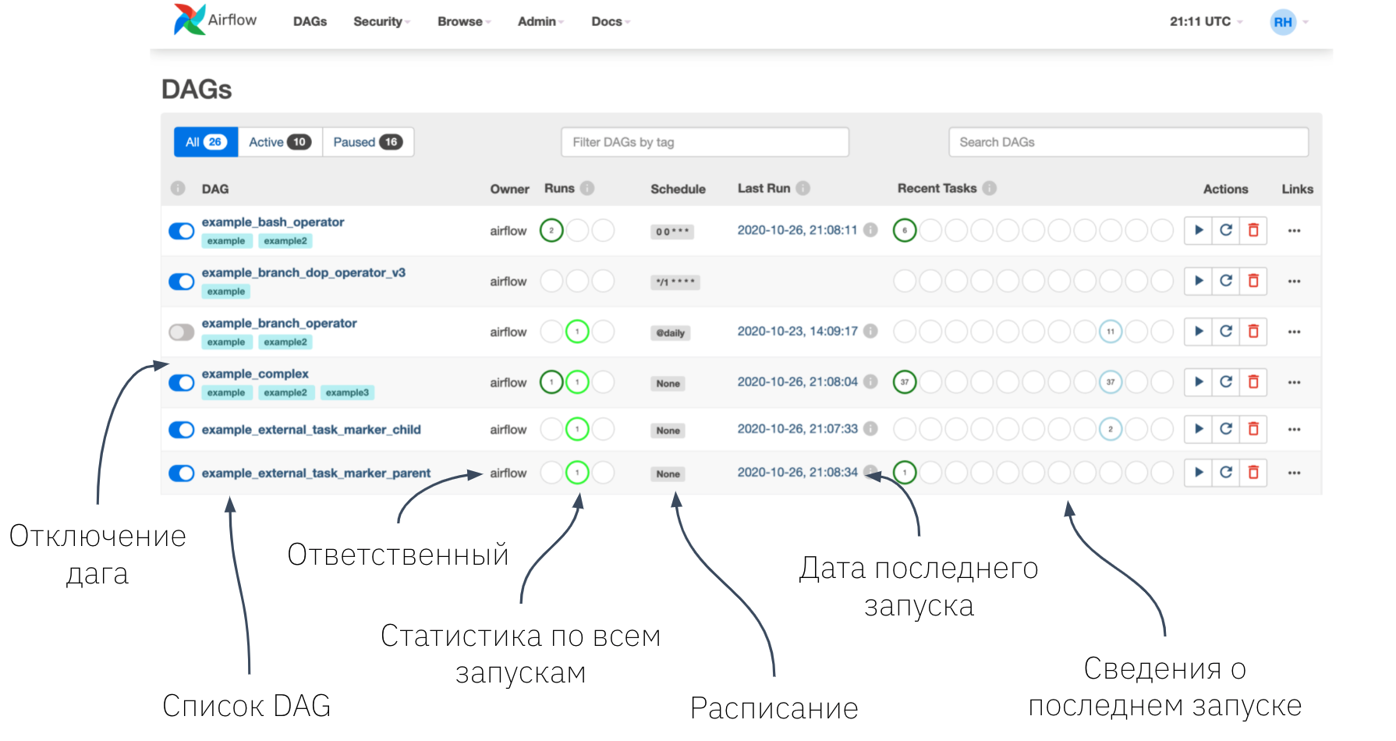Refresh the example_branch_operator DAG
Image resolution: width=1396 pixels, height=741 pixels.
tap(1226, 331)
